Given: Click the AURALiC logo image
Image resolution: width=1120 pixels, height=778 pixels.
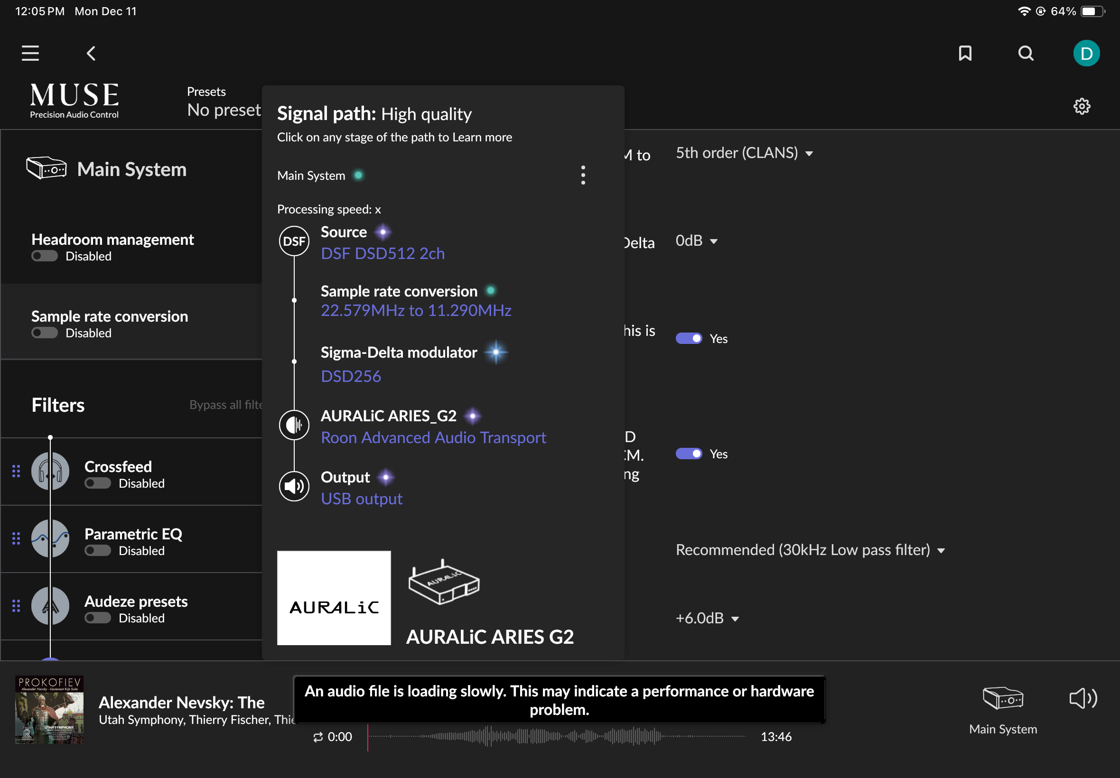Looking at the screenshot, I should click(334, 598).
